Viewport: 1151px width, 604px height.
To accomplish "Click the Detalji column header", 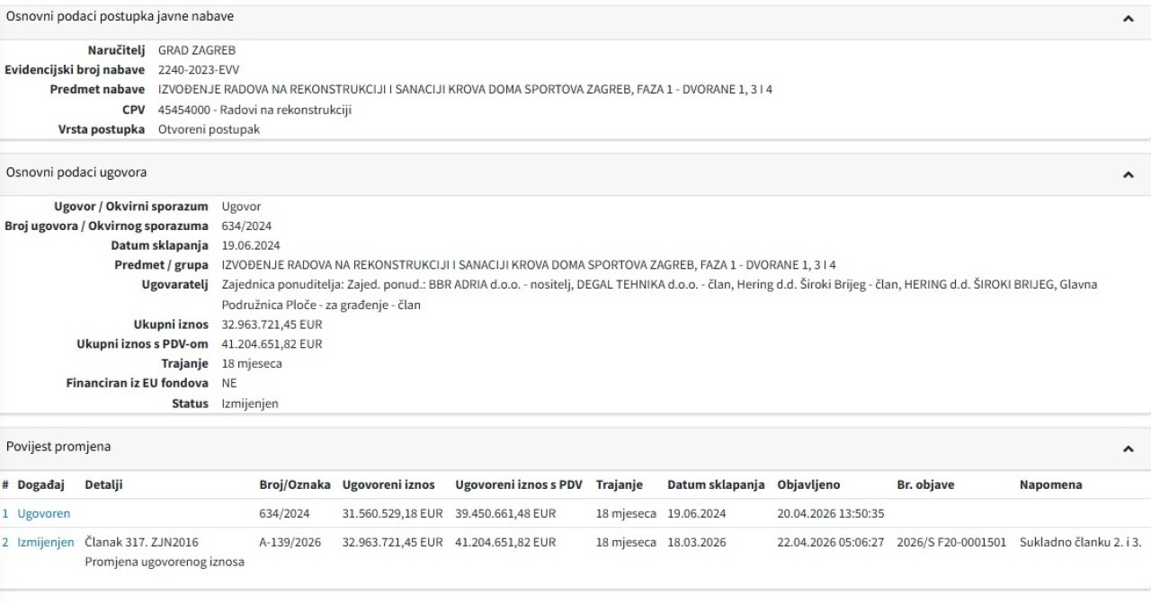I will point(103,484).
